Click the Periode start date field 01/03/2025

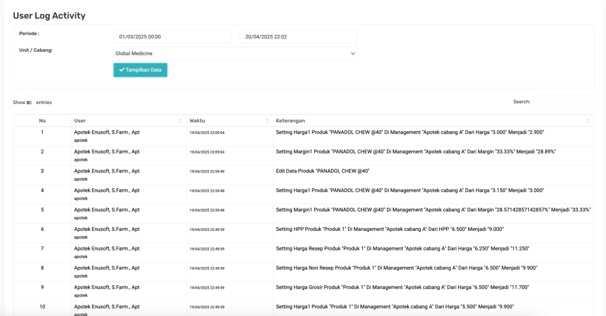coord(172,37)
